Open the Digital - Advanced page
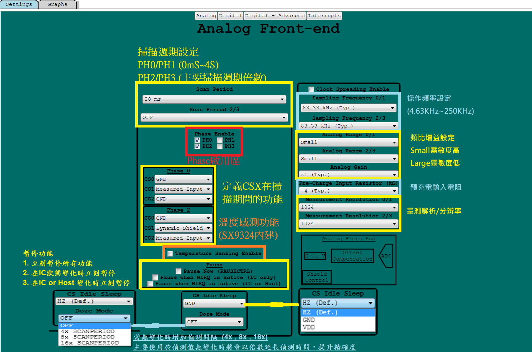Screen dimensions: 532x352 click(275, 16)
